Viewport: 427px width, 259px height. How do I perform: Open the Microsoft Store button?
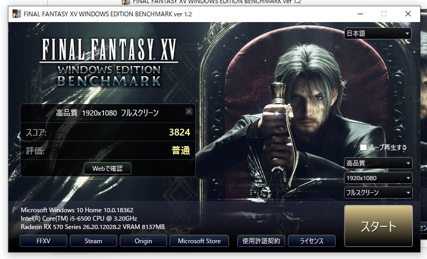click(200, 241)
